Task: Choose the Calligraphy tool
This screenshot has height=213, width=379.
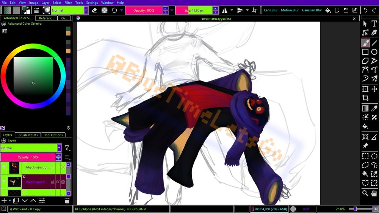Action: point(374,32)
